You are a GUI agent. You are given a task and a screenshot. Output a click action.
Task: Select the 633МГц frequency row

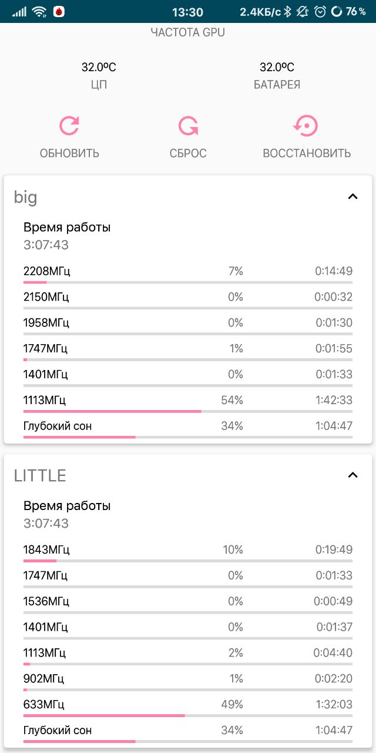coord(188,708)
